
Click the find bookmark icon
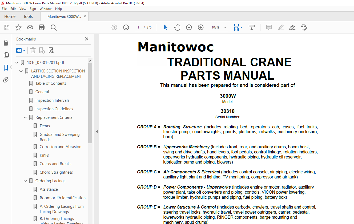tap(51, 50)
